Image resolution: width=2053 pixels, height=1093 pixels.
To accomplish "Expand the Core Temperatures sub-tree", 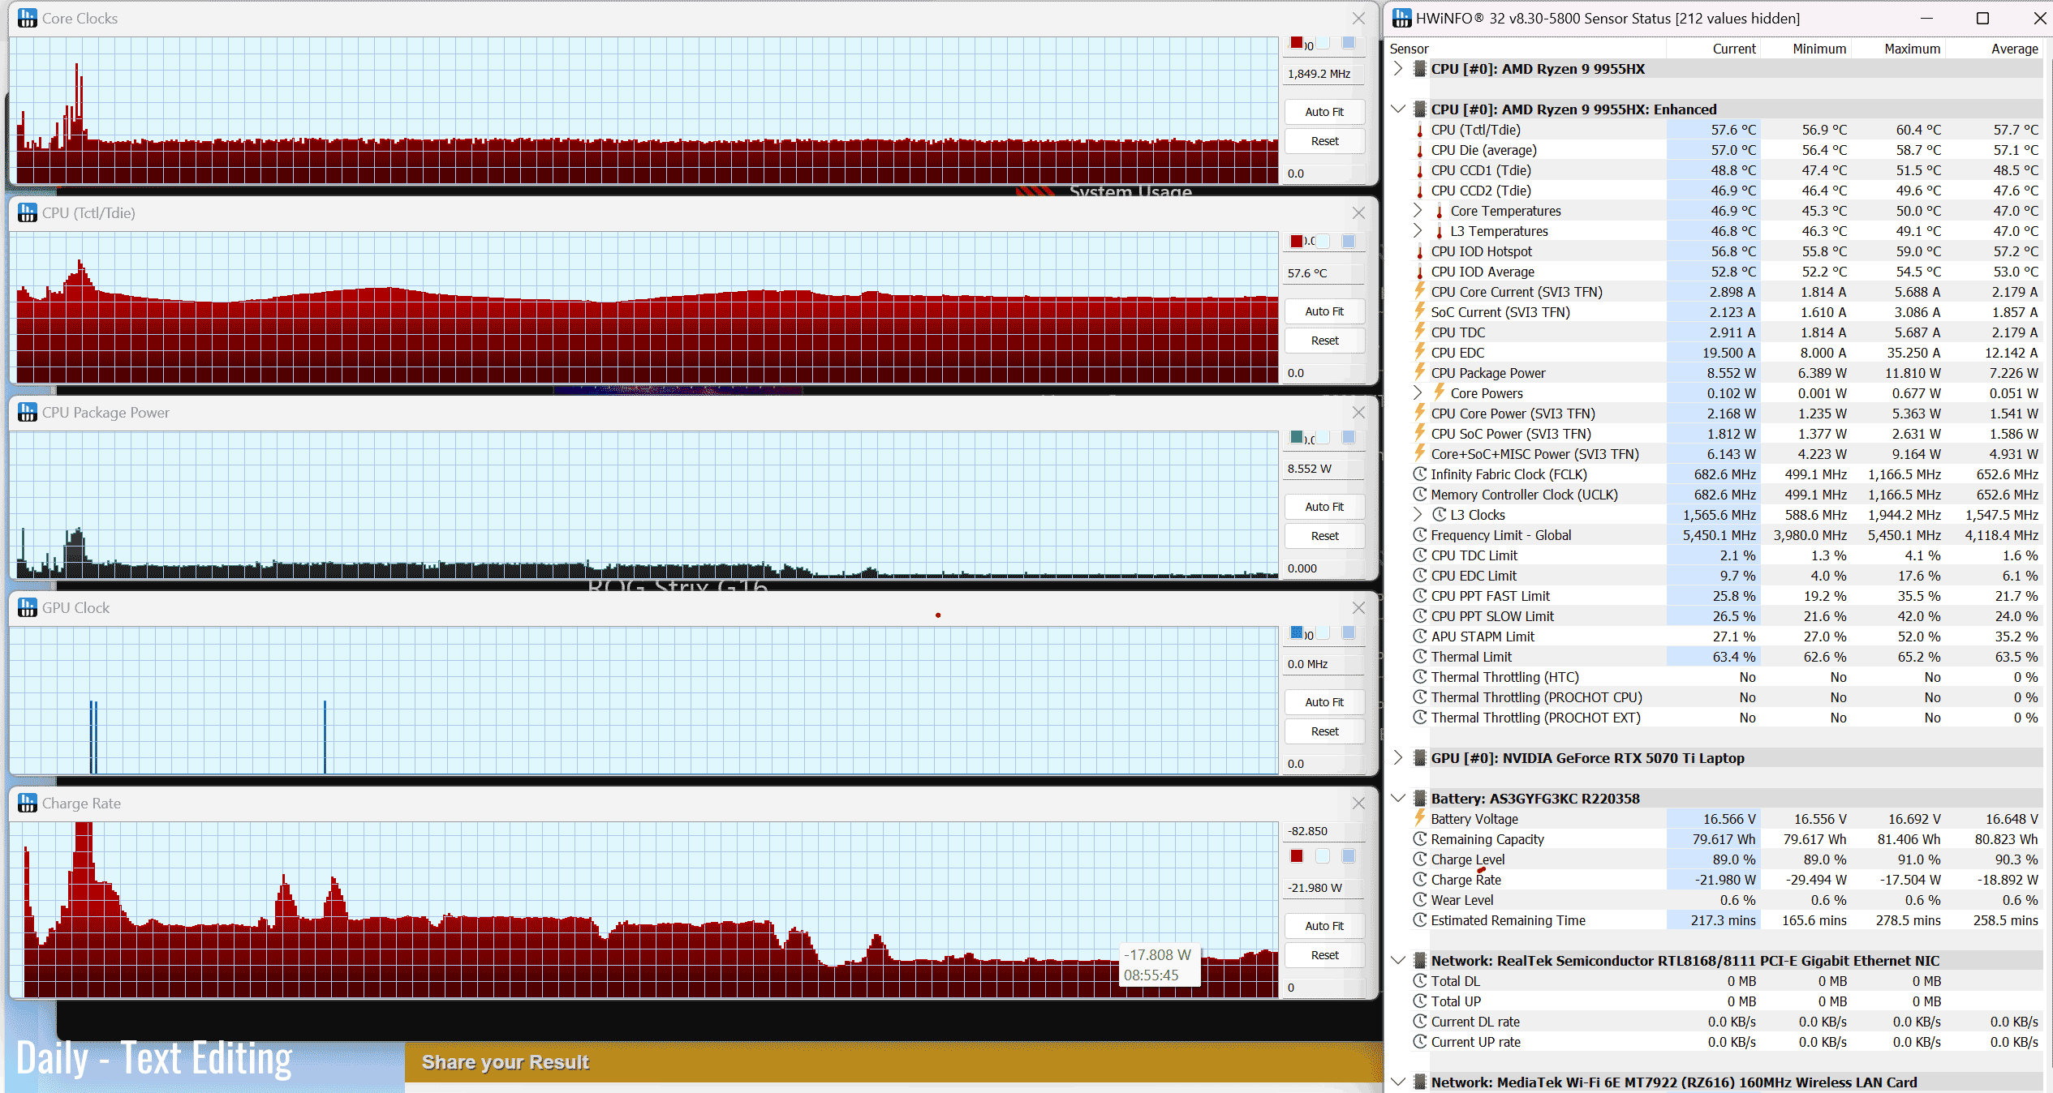I will click(x=1418, y=210).
